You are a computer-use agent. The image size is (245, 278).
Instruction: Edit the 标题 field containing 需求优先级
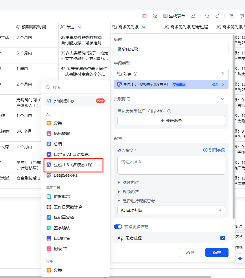tap(171, 49)
